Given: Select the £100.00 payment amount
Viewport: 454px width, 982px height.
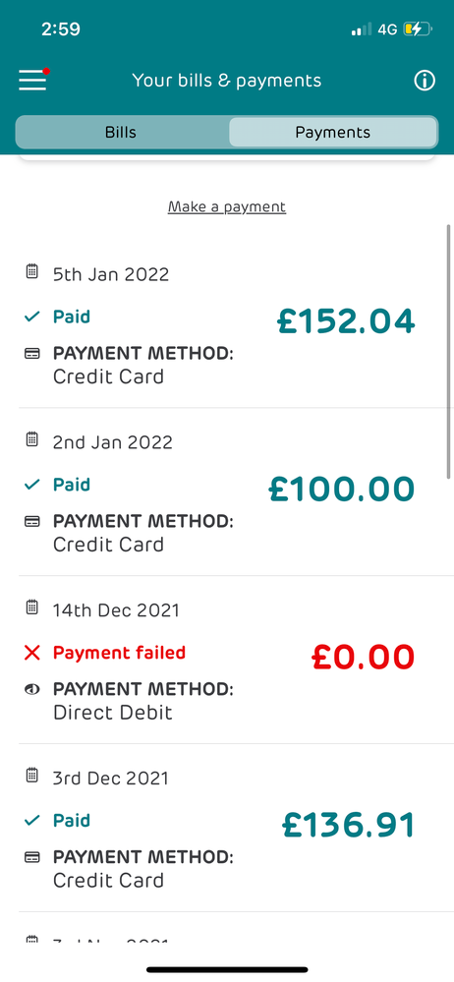Looking at the screenshot, I should [x=342, y=490].
